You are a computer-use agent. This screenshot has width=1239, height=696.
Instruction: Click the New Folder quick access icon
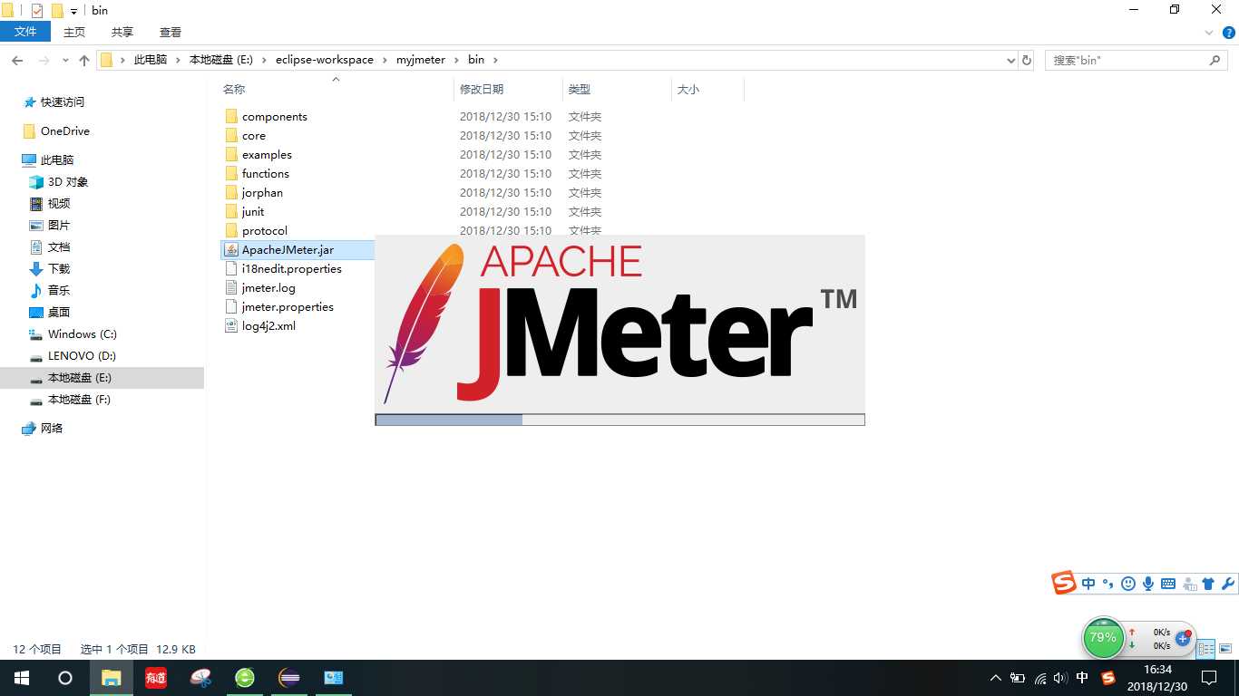tap(57, 11)
